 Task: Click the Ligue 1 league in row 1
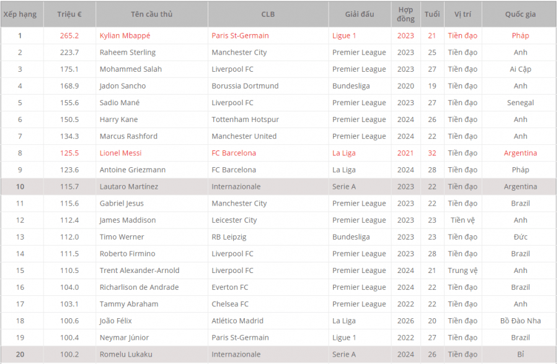(344, 36)
